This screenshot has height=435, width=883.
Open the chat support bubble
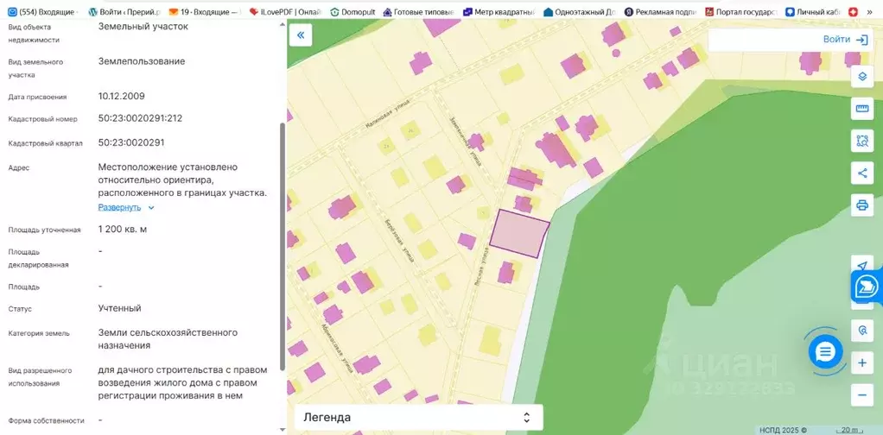(x=825, y=351)
